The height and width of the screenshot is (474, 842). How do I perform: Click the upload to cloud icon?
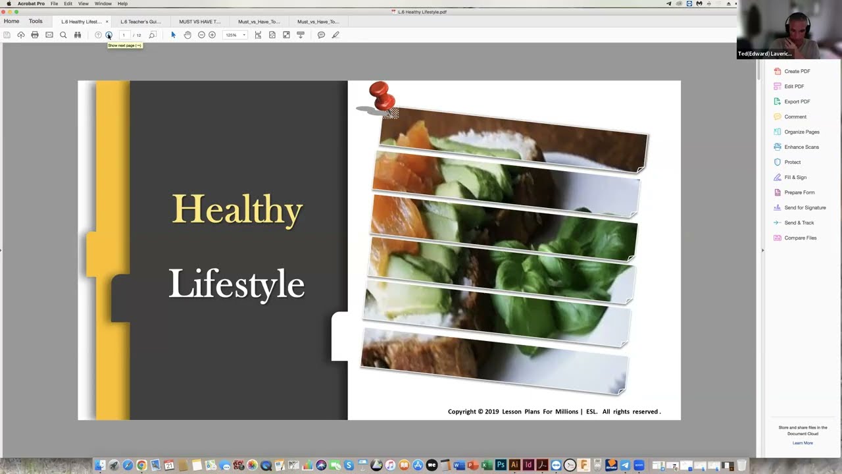coord(21,35)
